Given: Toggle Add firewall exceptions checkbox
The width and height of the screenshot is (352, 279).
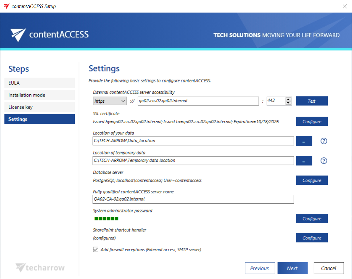Looking at the screenshot, I should (x=96, y=249).
